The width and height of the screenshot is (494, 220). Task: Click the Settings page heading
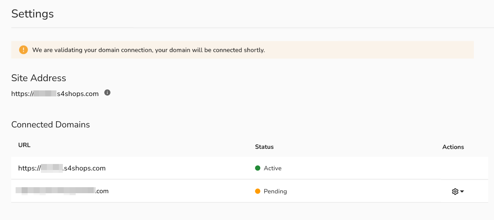pyautogui.click(x=32, y=14)
